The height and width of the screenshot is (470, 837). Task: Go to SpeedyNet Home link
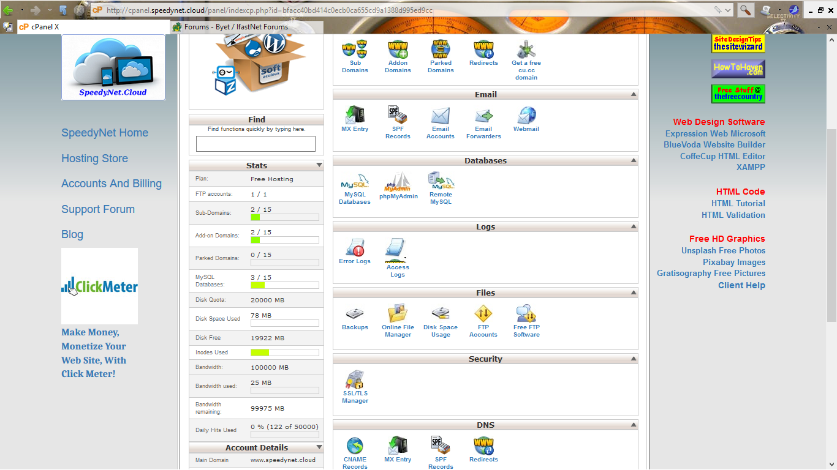105,133
